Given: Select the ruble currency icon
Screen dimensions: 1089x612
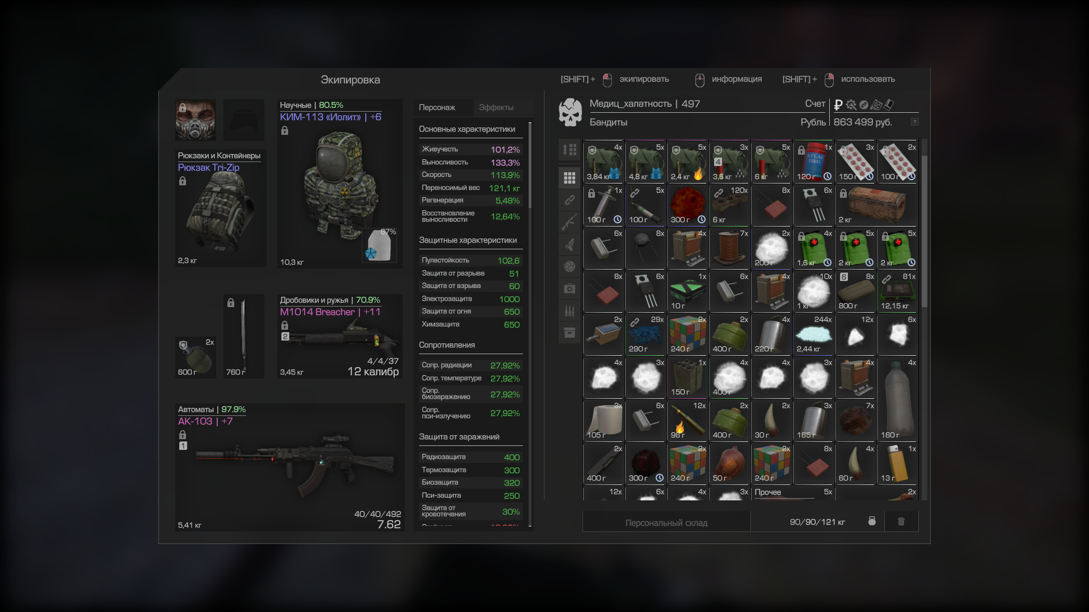Looking at the screenshot, I should pyautogui.click(x=838, y=105).
